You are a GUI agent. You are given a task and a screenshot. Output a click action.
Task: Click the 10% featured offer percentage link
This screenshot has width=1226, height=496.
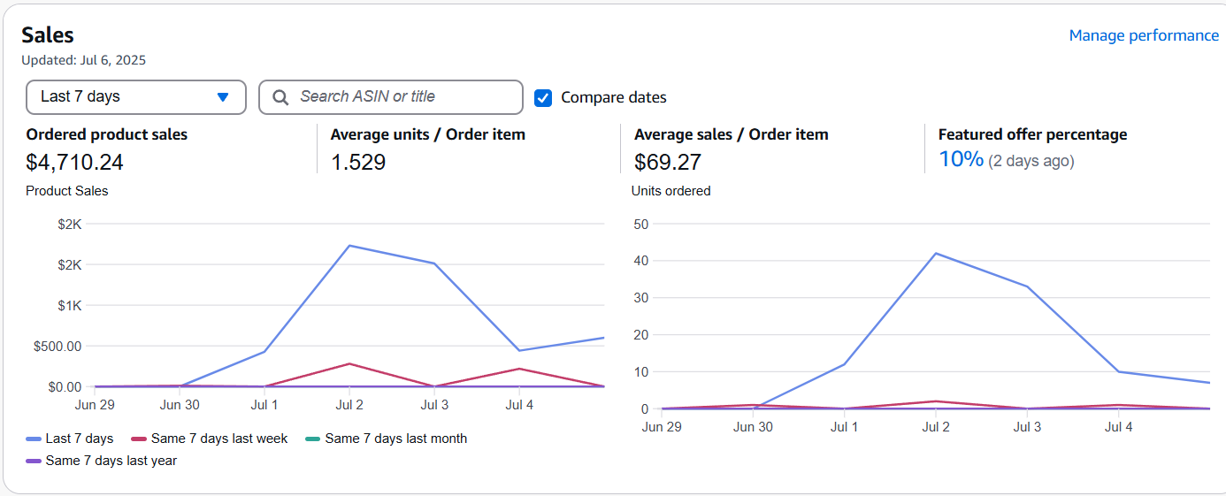[x=961, y=159]
